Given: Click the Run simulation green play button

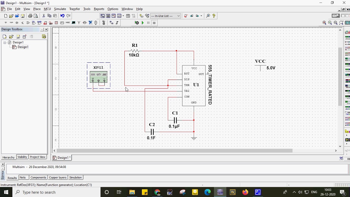Looking at the screenshot, I should tap(143, 23).
